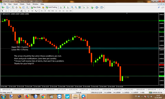Expand the Profiles dropdown arrow
This screenshot has width=165, height=99.
(x=9, y=7)
